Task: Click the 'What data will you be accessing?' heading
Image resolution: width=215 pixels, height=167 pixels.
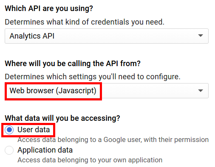Action: click(62, 118)
